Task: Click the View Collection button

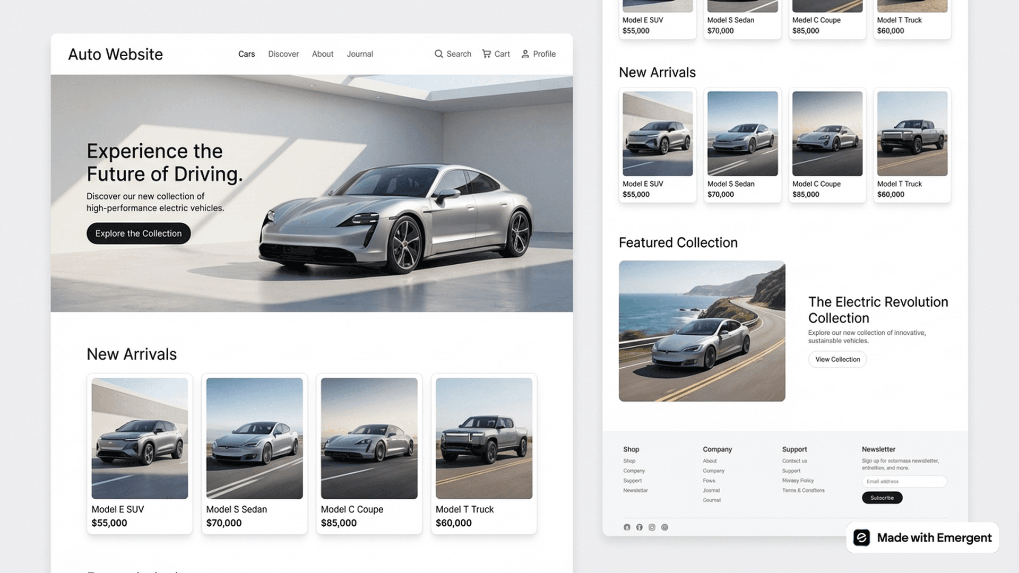Action: pyautogui.click(x=837, y=359)
